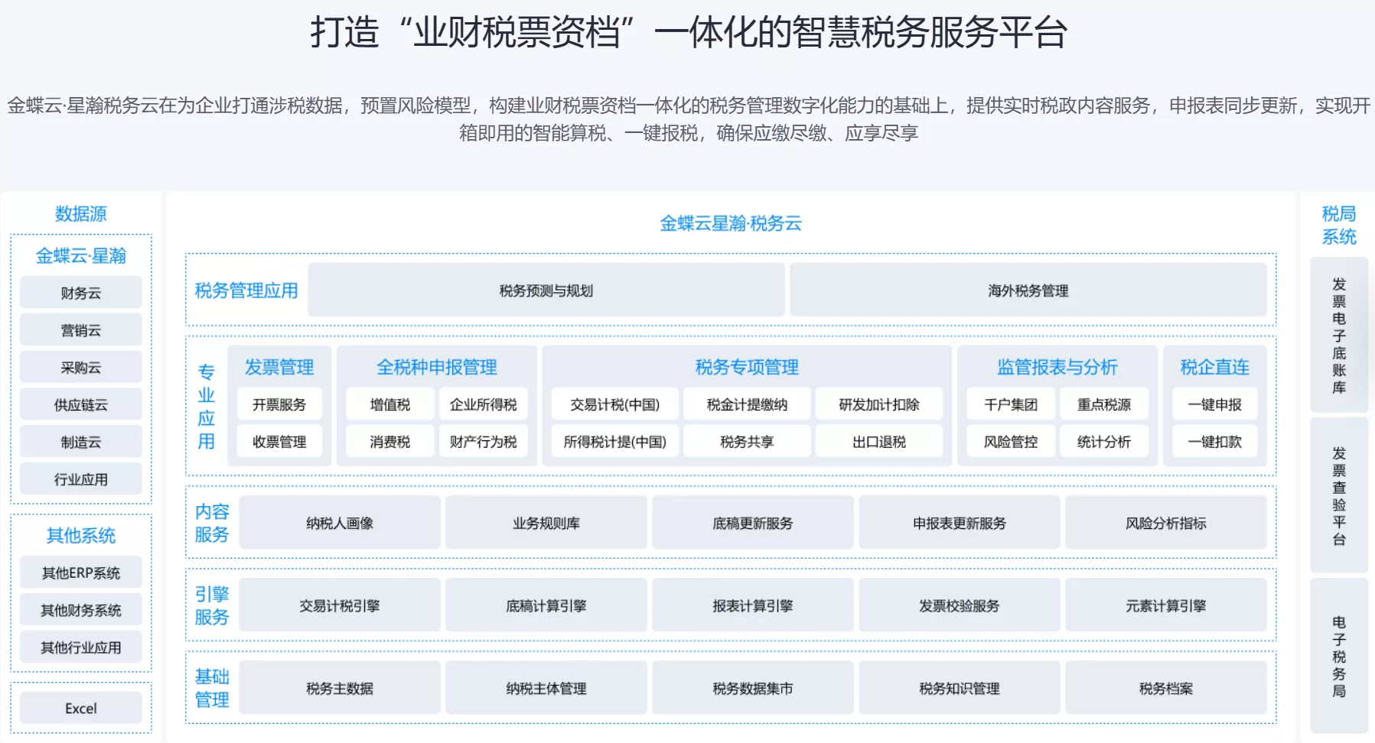Screen dimensions: 1375x743
Task: Click the 底稿更新服务 block
Action: [753, 523]
